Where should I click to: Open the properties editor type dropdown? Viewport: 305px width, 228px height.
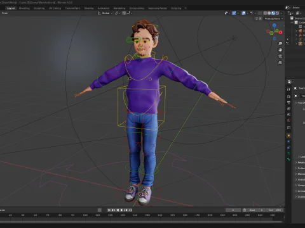[x=290, y=82]
